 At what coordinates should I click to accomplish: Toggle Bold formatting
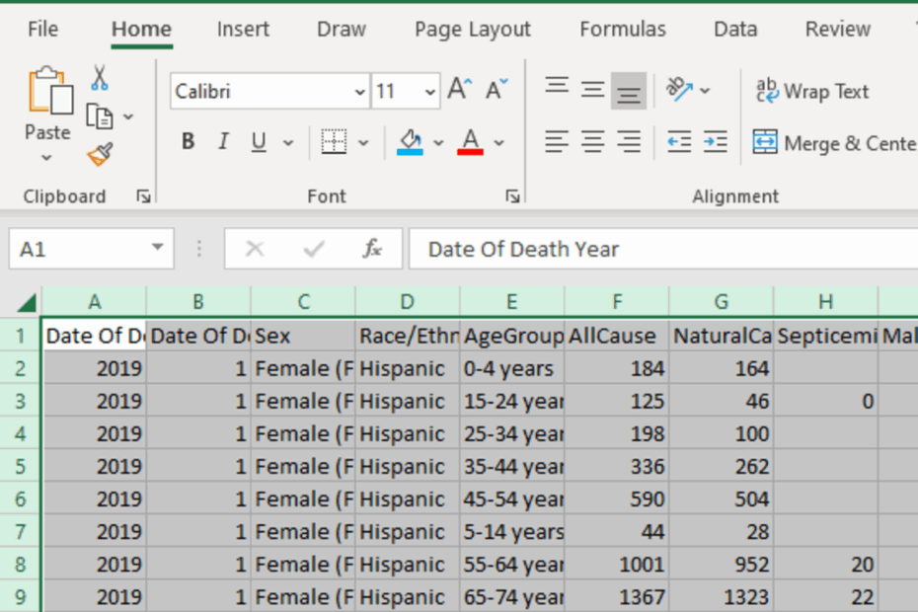(x=188, y=142)
